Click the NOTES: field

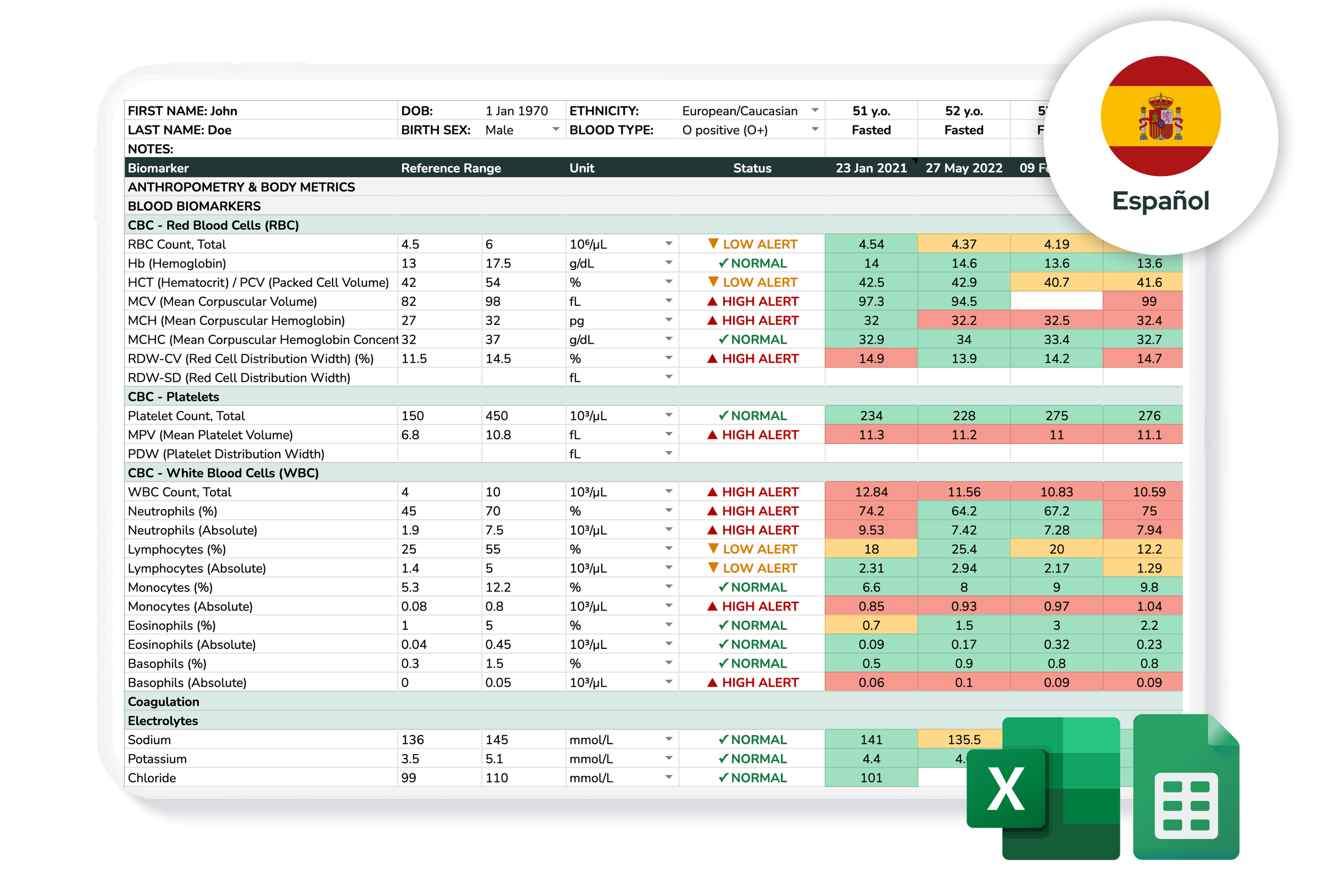click(474, 149)
